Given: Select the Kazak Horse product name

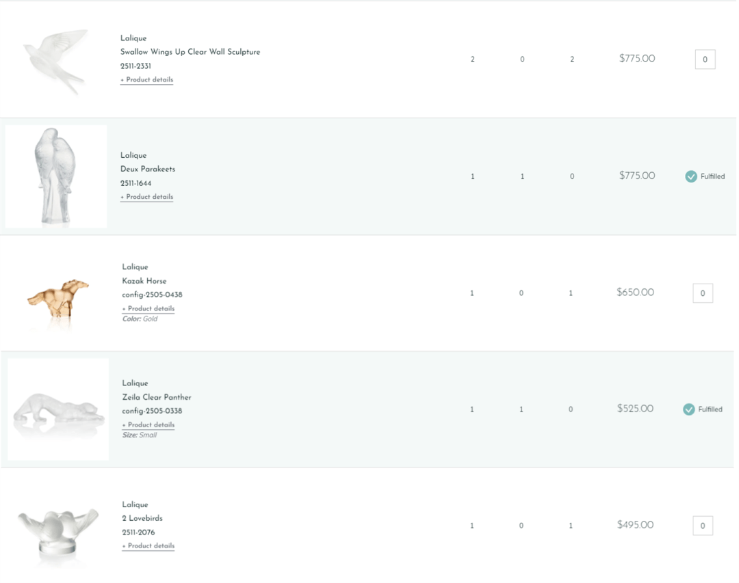Looking at the screenshot, I should pos(144,281).
